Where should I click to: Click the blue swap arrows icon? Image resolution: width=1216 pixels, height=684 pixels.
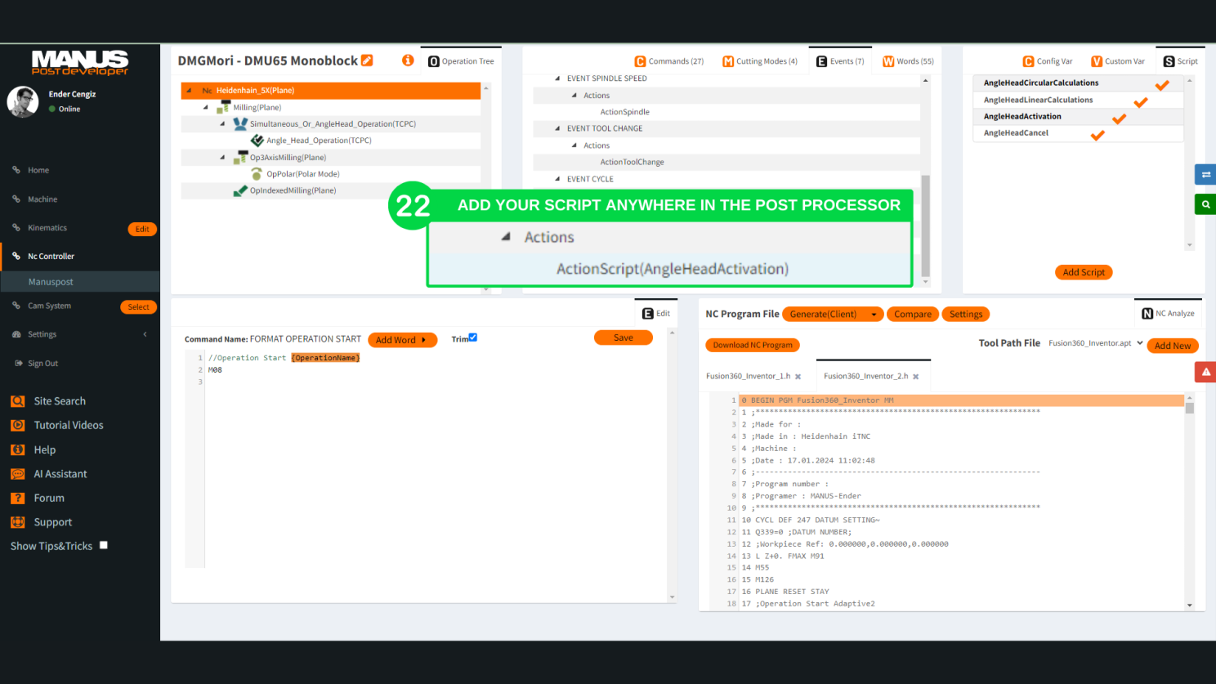coord(1205,174)
